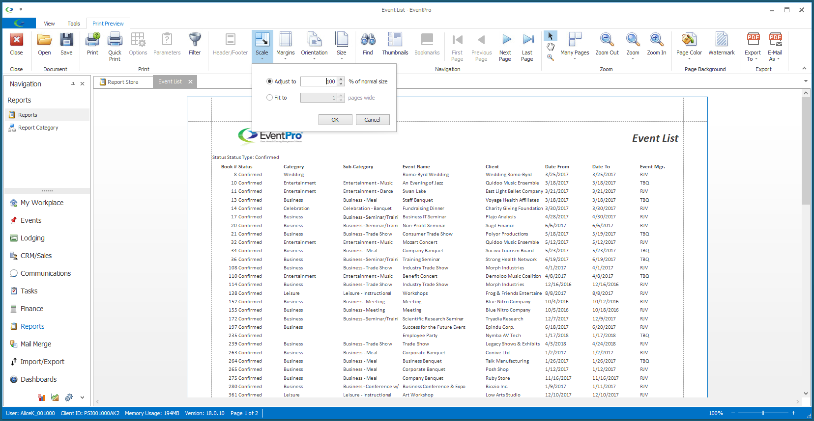Screen dimensions: 814x421
Task: Jump to Last Page
Action: coord(527,47)
